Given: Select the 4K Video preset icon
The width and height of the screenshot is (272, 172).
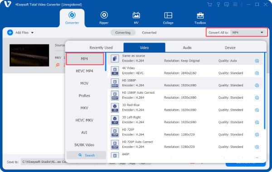Looking at the screenshot, I should tap(115, 71).
